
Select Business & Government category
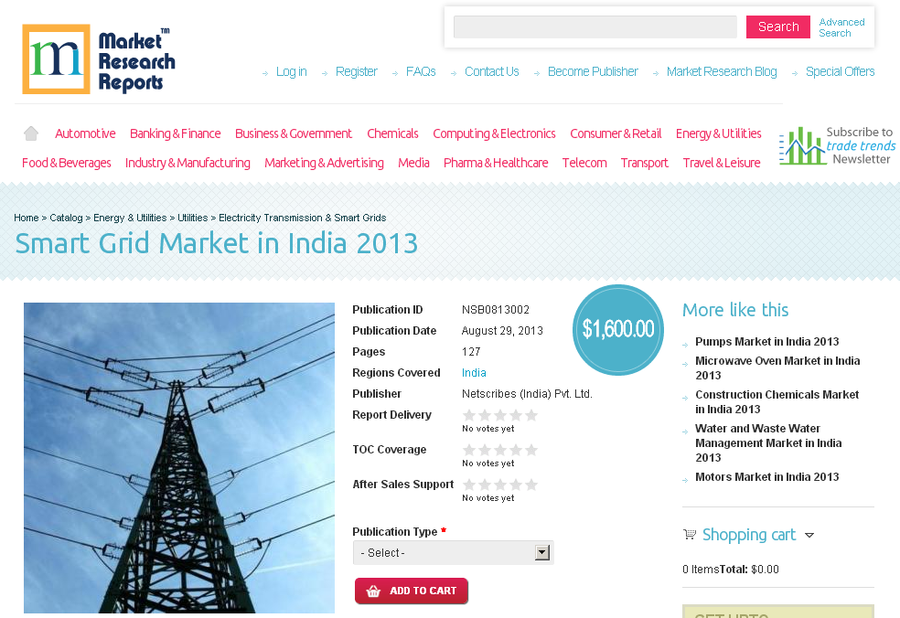pyautogui.click(x=294, y=133)
